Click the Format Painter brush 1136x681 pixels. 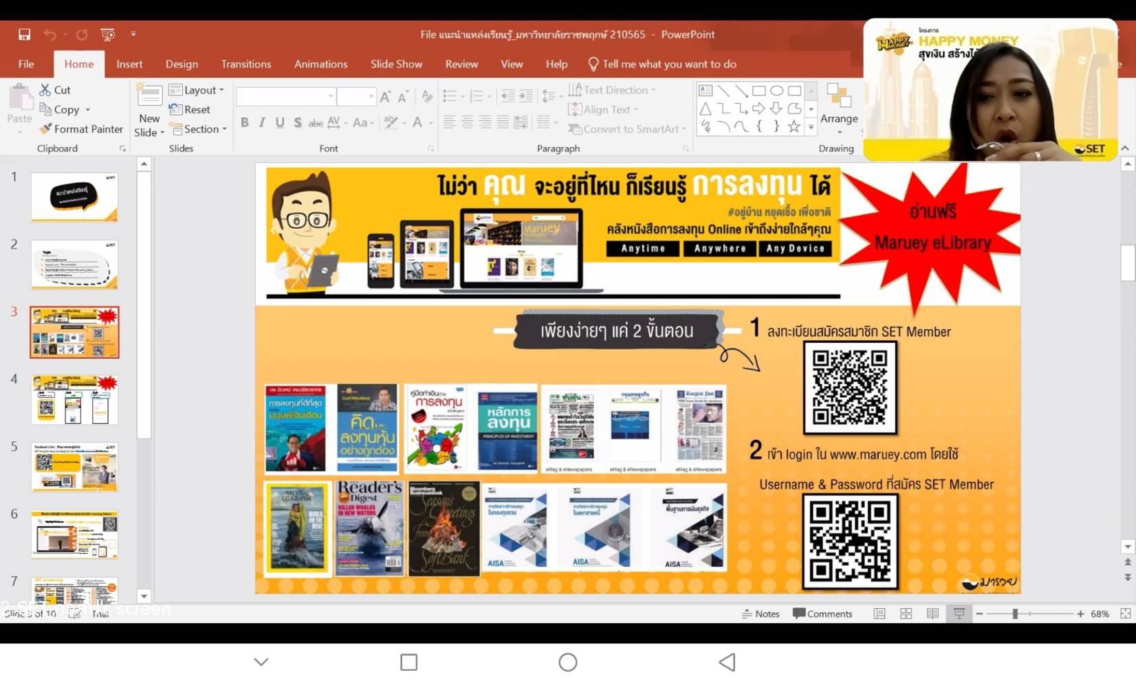[81, 129]
